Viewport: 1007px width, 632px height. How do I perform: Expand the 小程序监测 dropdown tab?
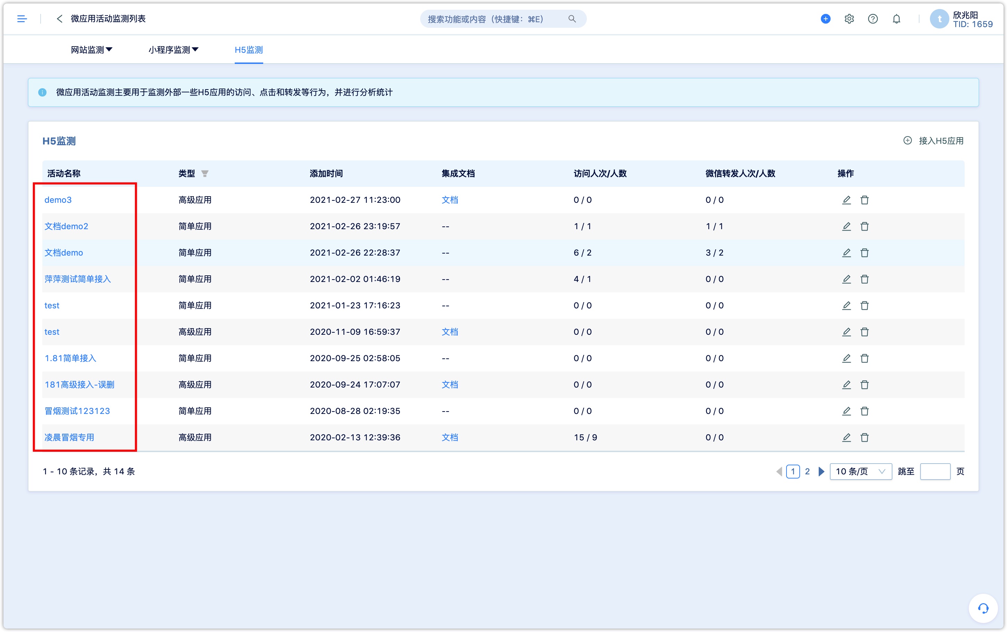[x=173, y=50]
